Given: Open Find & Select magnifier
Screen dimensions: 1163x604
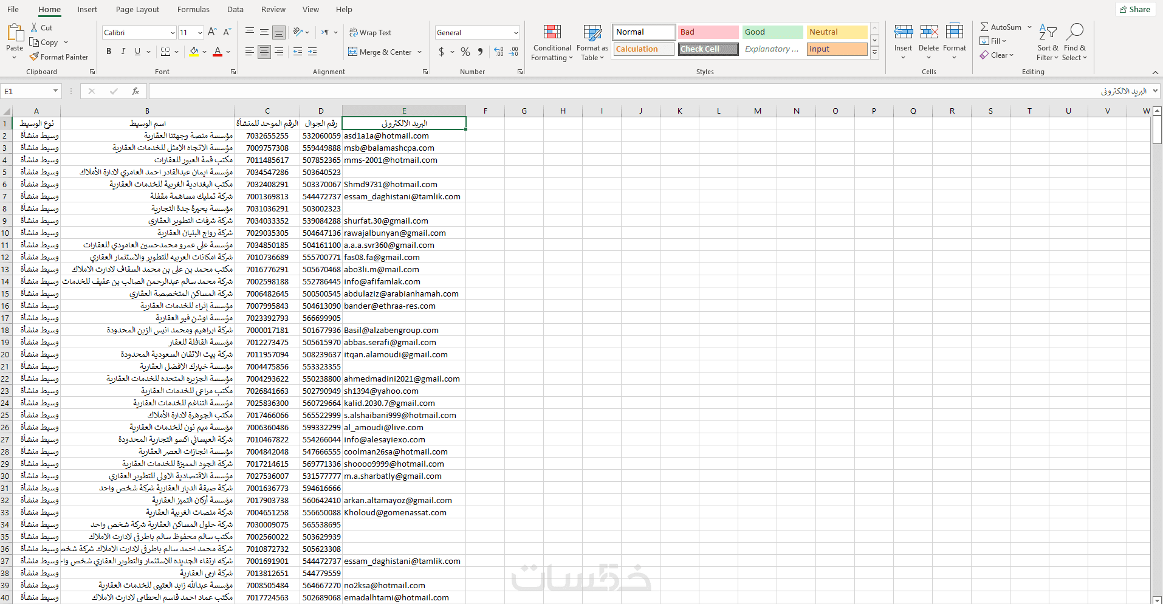Looking at the screenshot, I should [x=1074, y=43].
